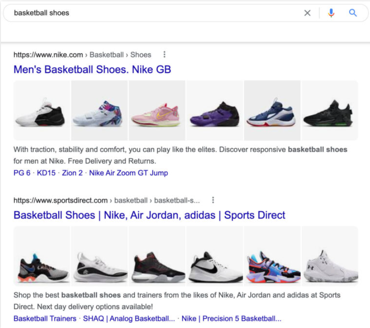Click the magnifying glass search icon
Viewport: 370px width, 328px height.
(x=353, y=13)
